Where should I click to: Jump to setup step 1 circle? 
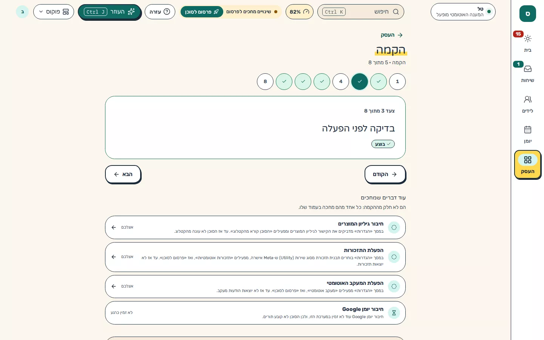coord(397,82)
